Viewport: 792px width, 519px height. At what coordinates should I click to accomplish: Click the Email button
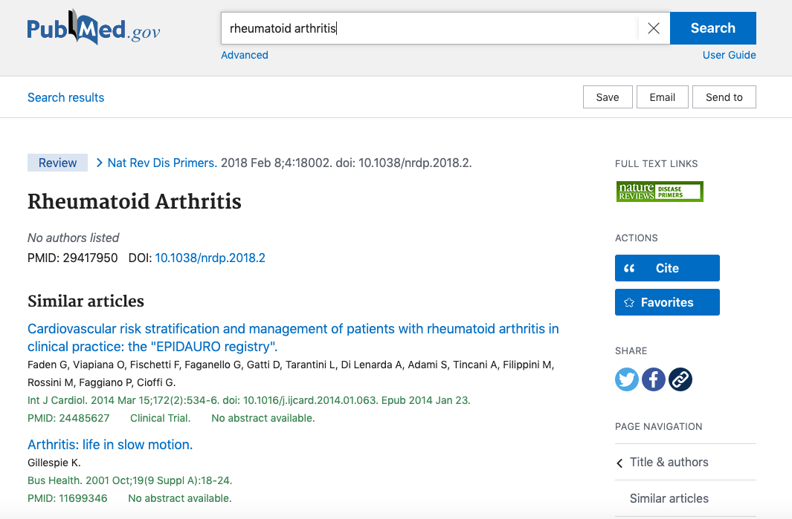click(x=662, y=97)
